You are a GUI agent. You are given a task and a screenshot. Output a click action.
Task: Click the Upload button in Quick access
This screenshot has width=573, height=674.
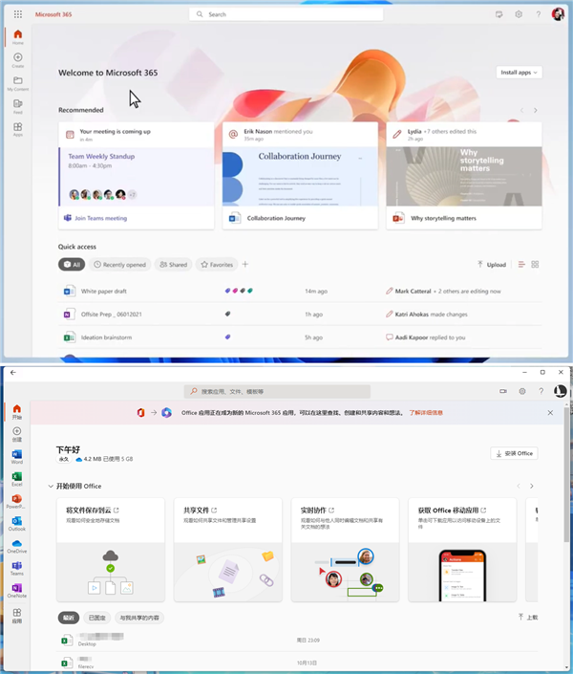tap(492, 265)
